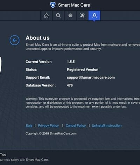Viewport: 140px width, 165px height.
Task: Click the Status: label
Action: coord(31,70)
